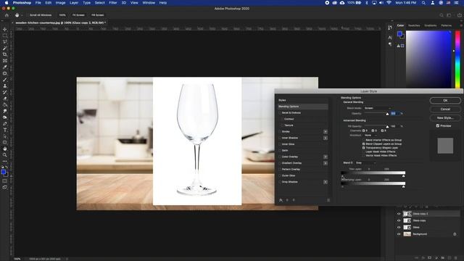The width and height of the screenshot is (464, 261).
Task: Click the lock icon on Background layer
Action: [x=455, y=234]
